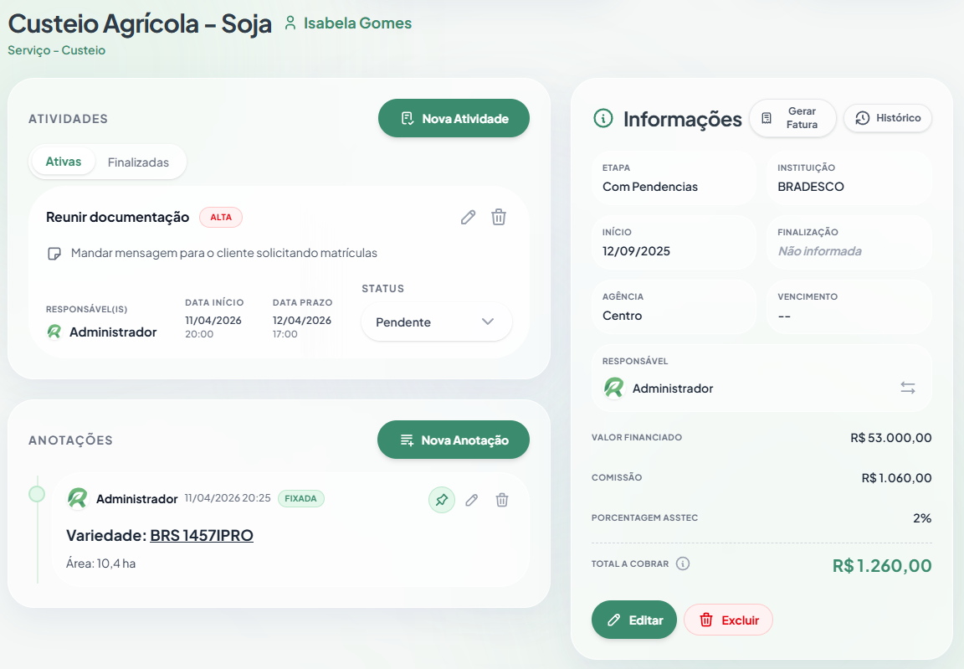This screenshot has width=964, height=669.
Task: Create a Nova Anotação
Action: 453,439
